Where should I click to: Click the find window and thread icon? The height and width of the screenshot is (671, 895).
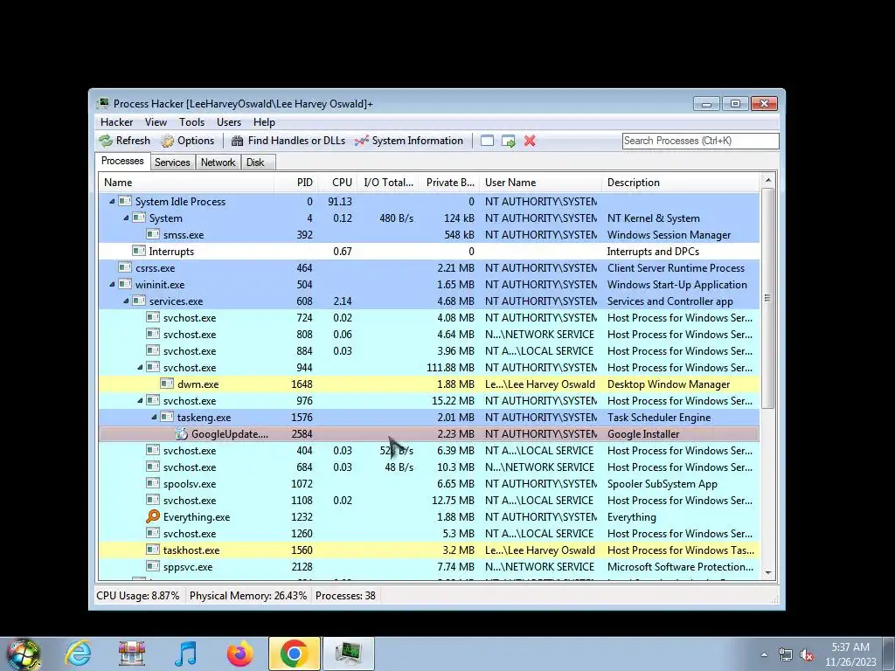pos(508,141)
